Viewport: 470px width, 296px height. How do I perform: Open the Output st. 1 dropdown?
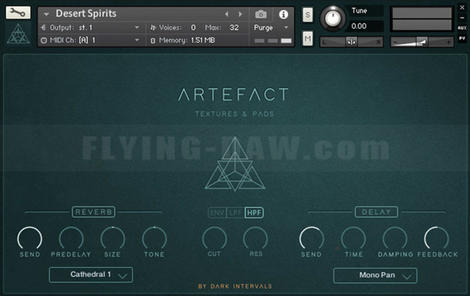92,28
